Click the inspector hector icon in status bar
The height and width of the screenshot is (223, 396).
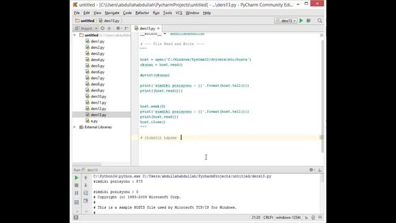(x=313, y=217)
